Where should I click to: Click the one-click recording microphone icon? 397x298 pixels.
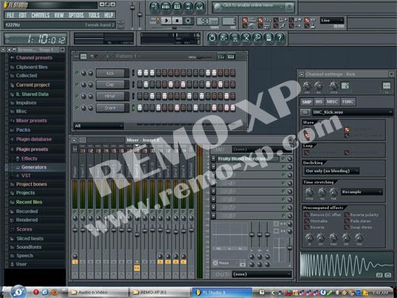coord(257,38)
